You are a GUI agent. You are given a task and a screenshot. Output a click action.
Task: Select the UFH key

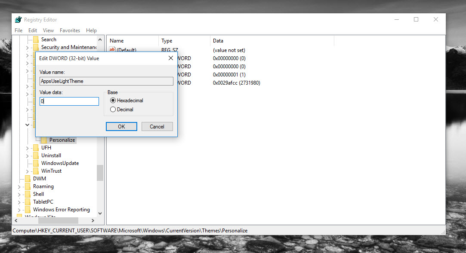pyautogui.click(x=46, y=148)
